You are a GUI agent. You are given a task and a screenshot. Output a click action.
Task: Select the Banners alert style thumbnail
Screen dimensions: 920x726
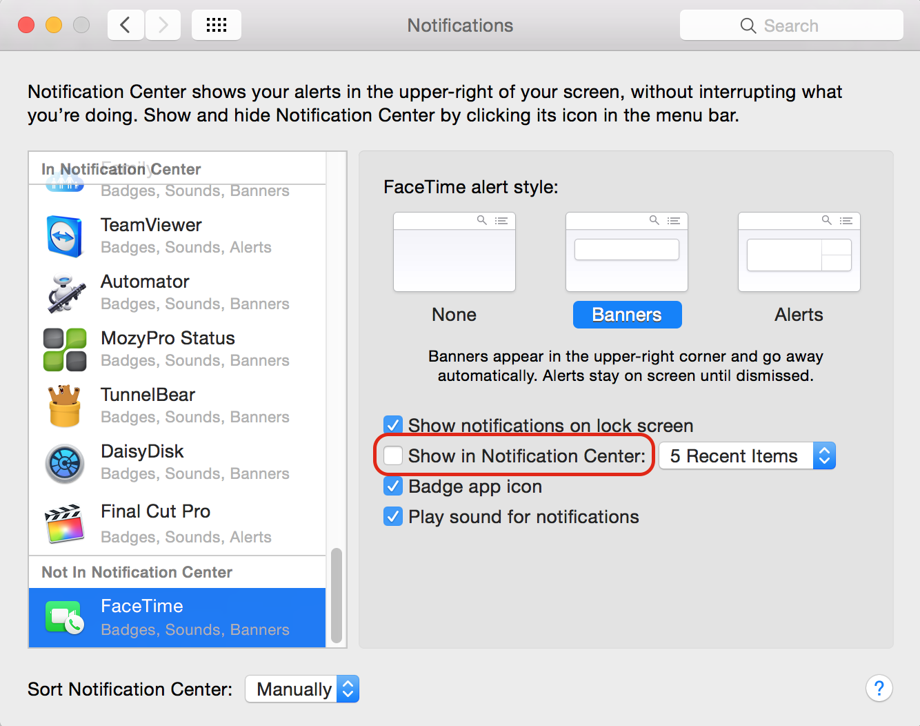tap(627, 252)
